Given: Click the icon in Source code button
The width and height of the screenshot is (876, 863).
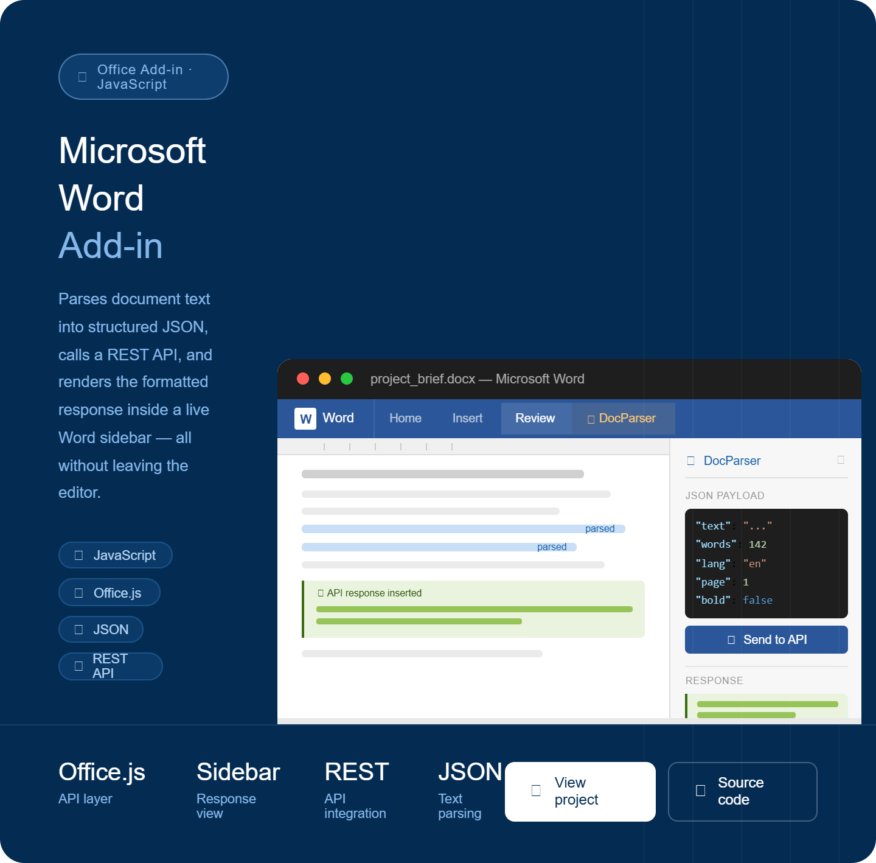Looking at the screenshot, I should [x=700, y=791].
